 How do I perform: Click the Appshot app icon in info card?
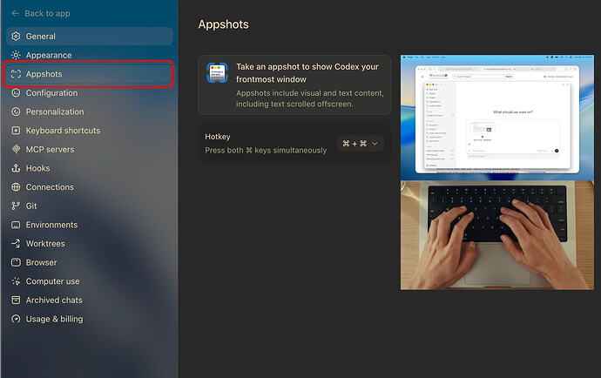[x=218, y=73]
